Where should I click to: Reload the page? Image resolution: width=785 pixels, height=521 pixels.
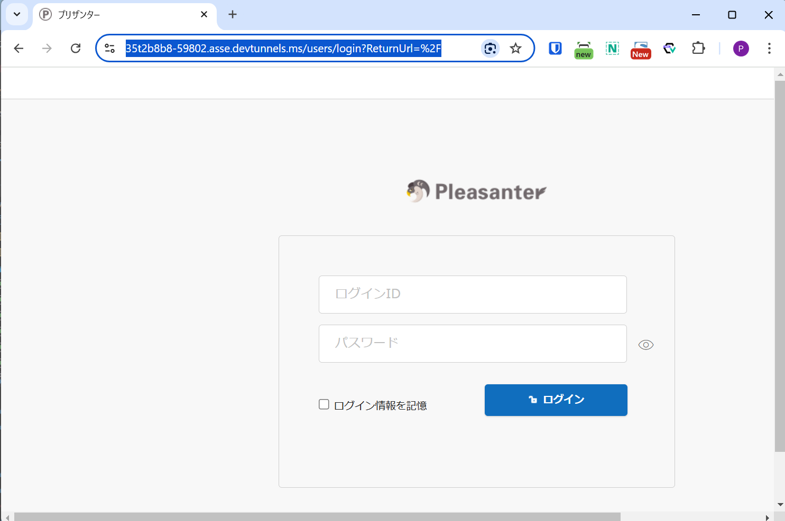coord(76,49)
